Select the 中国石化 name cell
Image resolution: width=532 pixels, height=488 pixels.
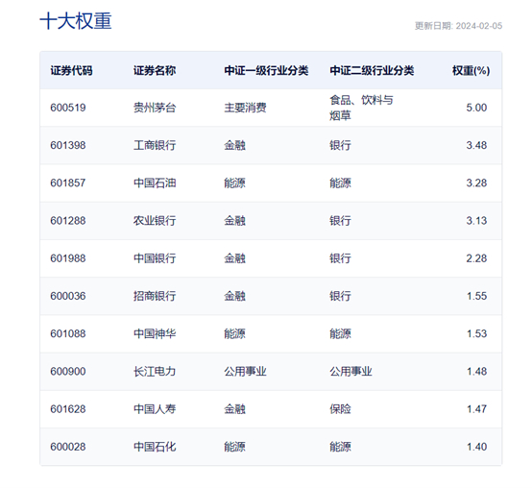pyautogui.click(x=155, y=447)
